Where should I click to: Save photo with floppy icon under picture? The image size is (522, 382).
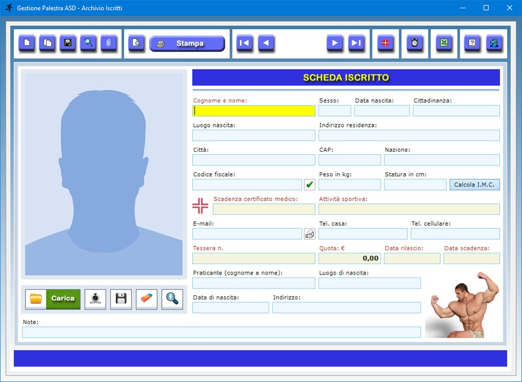(121, 299)
